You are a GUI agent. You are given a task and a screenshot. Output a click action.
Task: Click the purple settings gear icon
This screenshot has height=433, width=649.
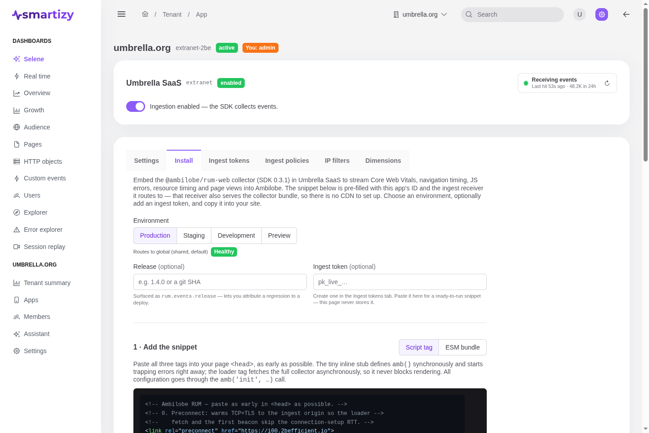pos(602,14)
